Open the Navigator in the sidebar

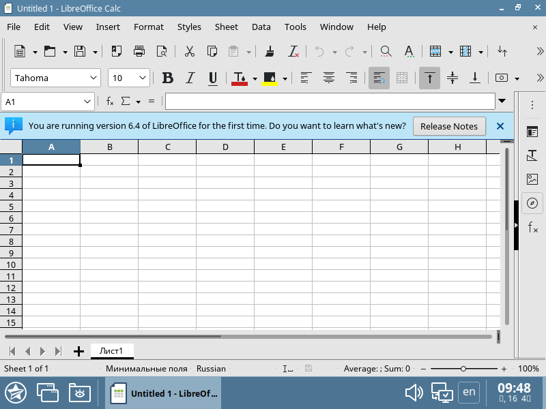point(532,203)
